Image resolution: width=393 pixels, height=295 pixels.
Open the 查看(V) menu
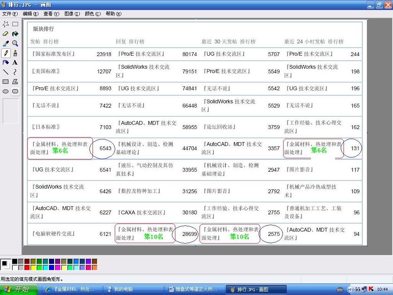pos(51,13)
